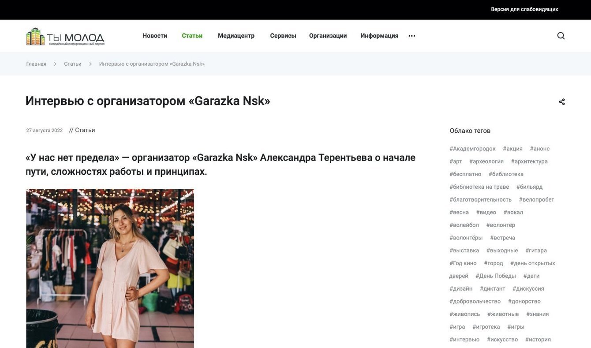The height and width of the screenshot is (348, 591).
Task: Select the #донорство tag
Action: coord(524,302)
